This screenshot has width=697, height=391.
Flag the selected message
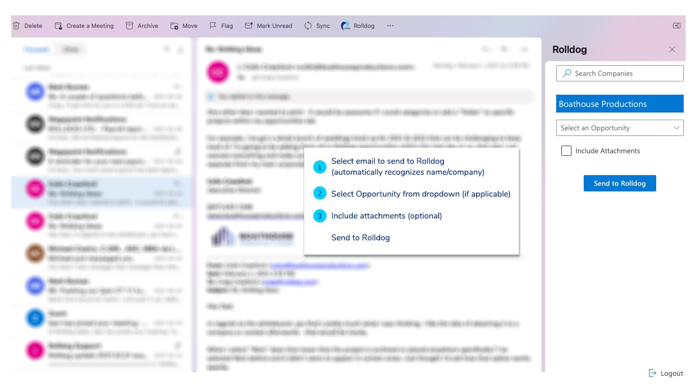[221, 25]
